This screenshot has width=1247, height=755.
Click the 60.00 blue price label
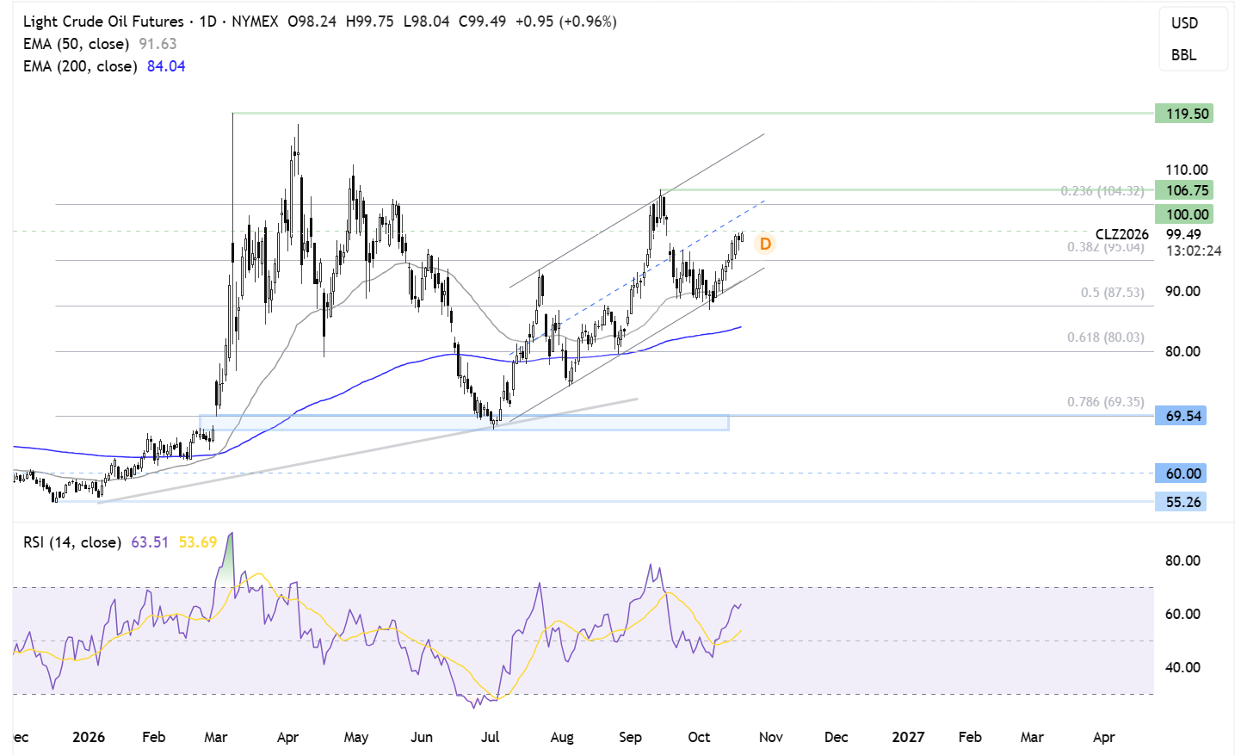pyautogui.click(x=1181, y=473)
